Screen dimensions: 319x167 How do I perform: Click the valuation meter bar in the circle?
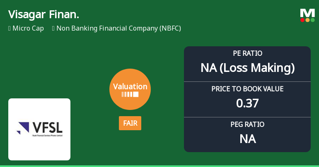click(x=130, y=94)
